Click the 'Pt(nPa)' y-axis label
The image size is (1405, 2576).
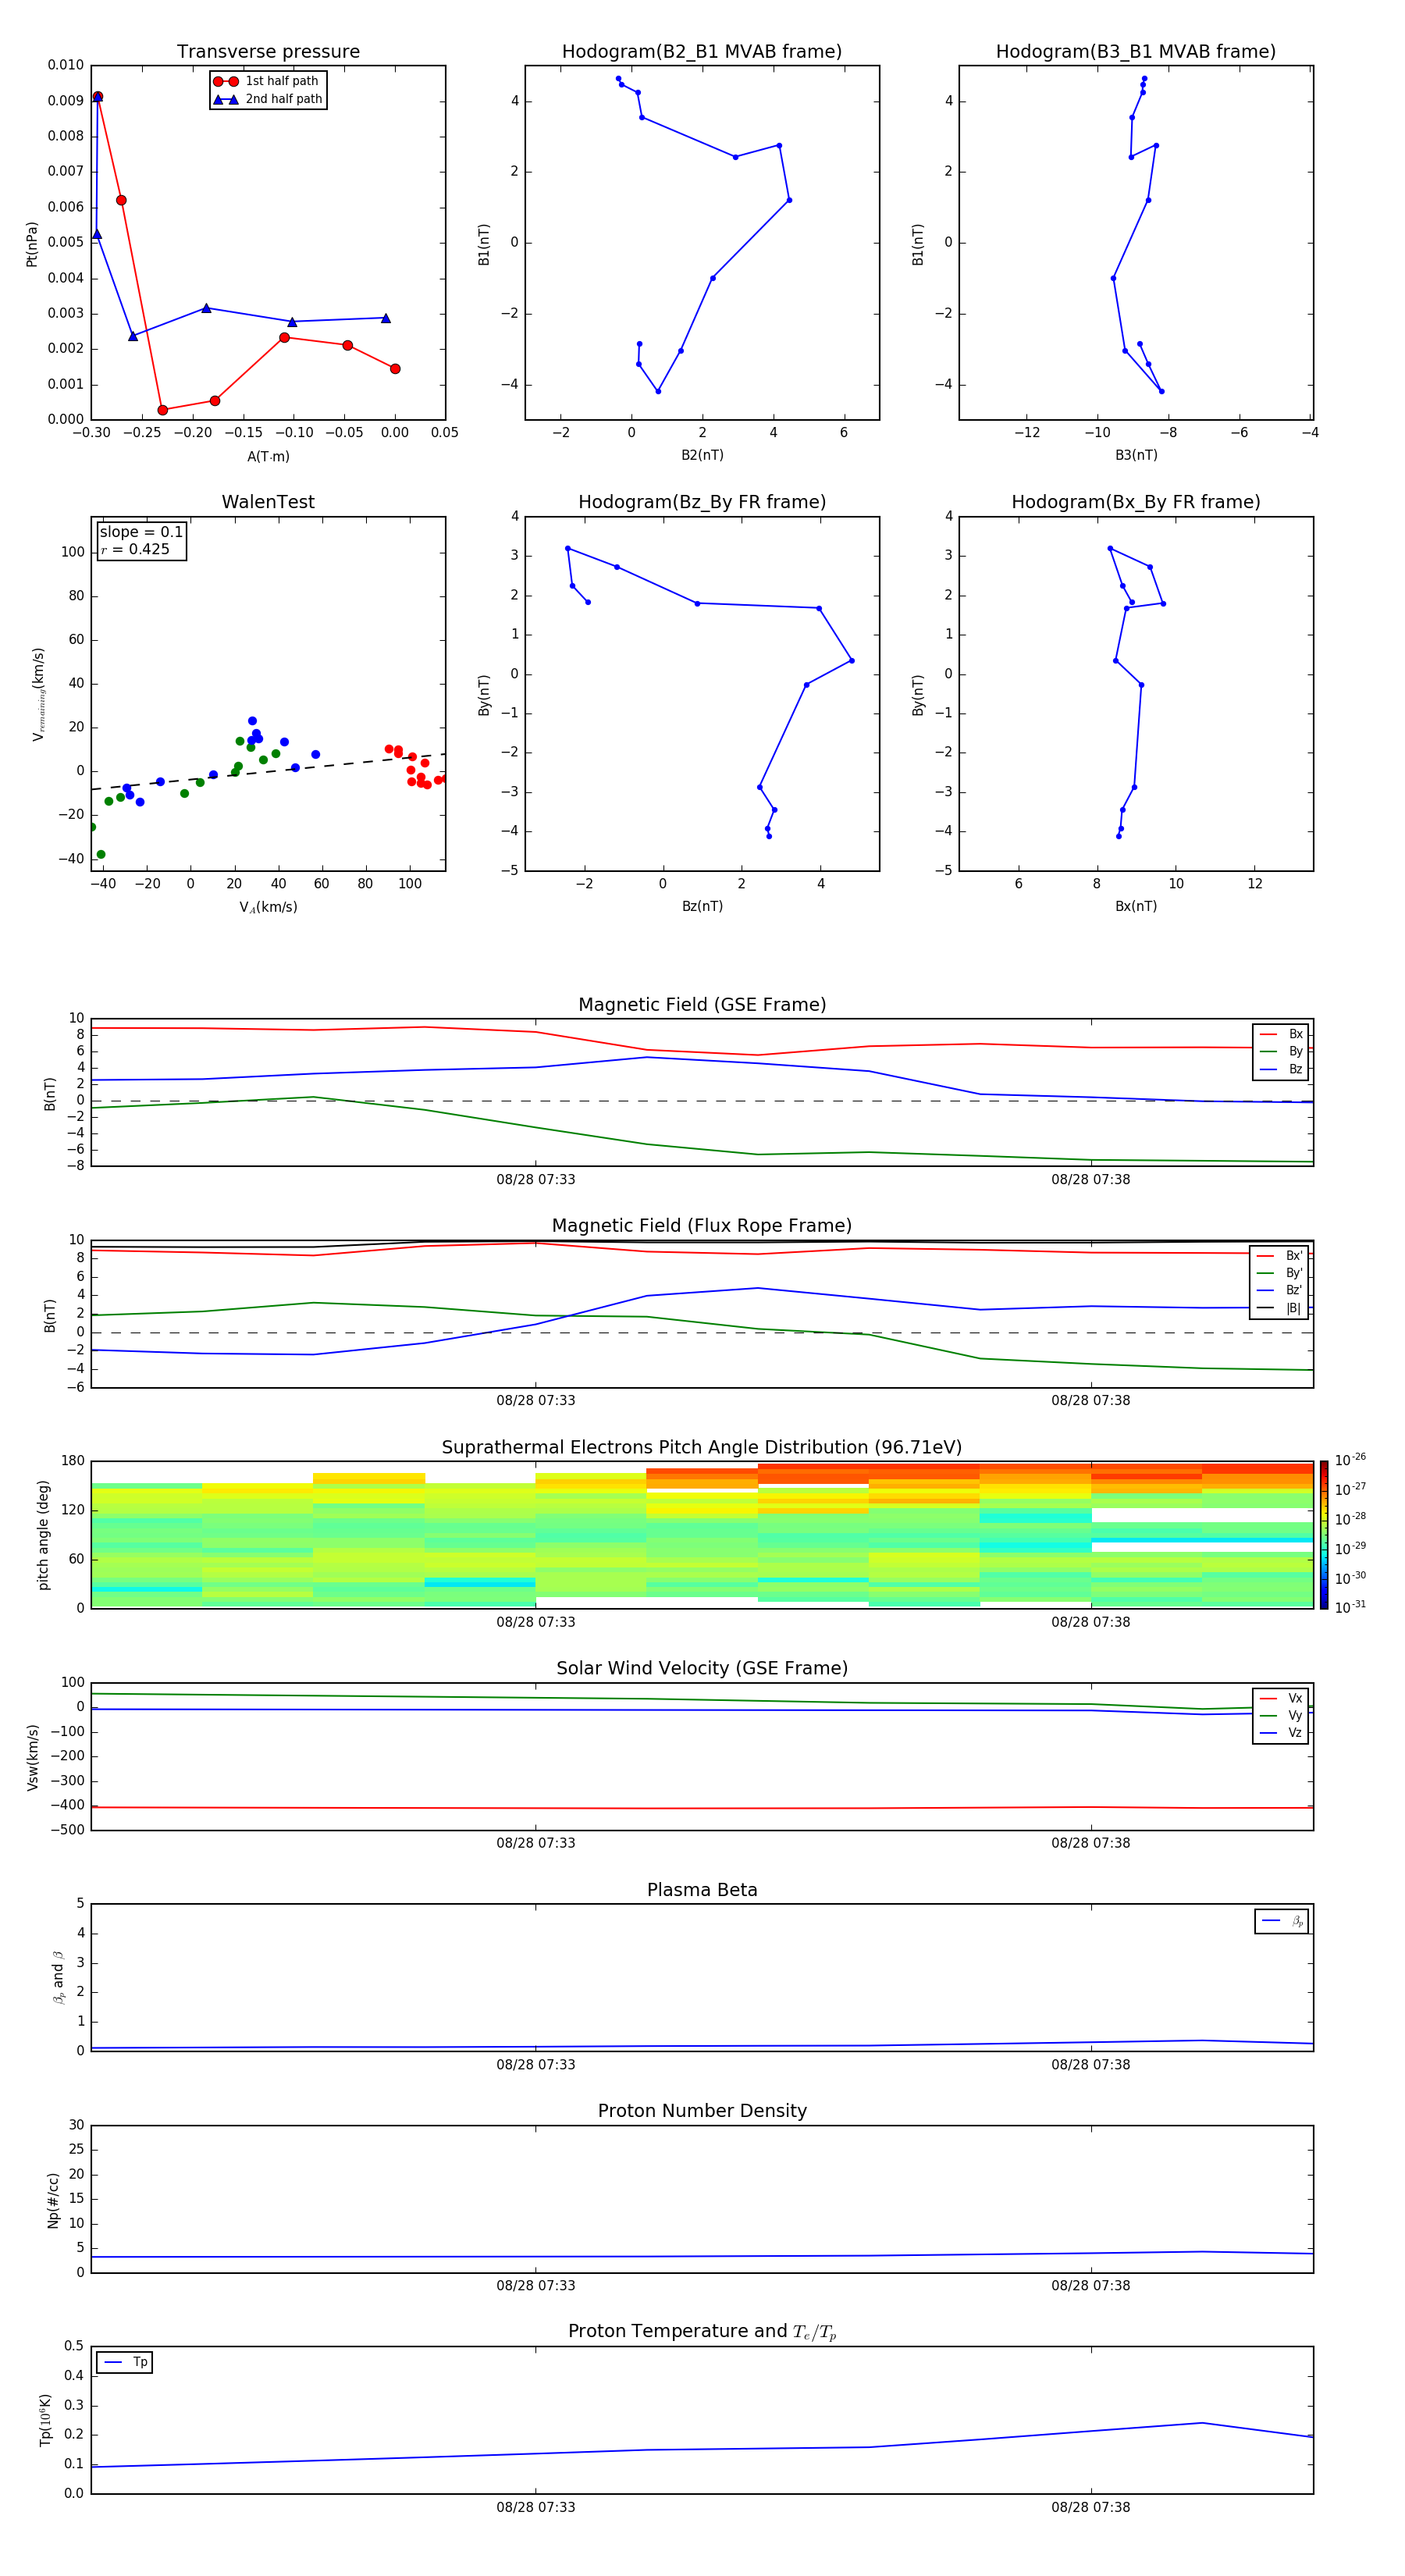[x=32, y=243]
